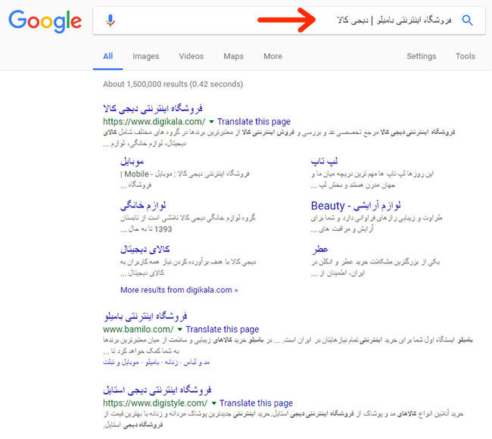Open the bamilo result title link

click(x=145, y=316)
